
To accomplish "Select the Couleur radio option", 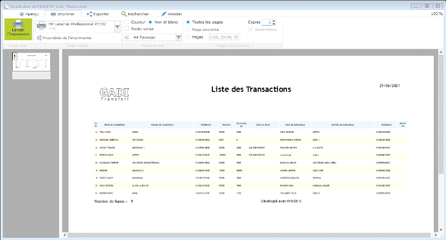I will (127, 21).
